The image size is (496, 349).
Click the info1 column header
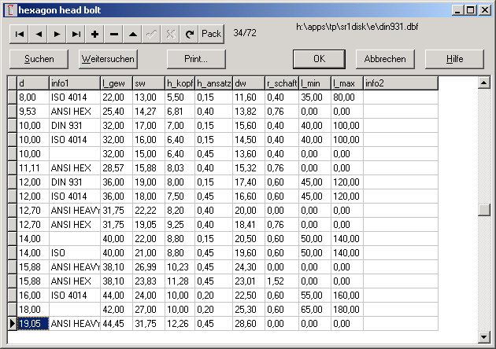[x=74, y=83]
